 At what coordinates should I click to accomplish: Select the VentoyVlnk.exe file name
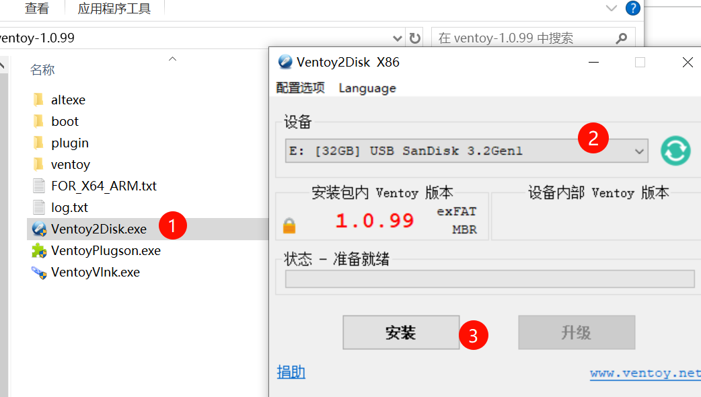pyautogui.click(x=96, y=273)
